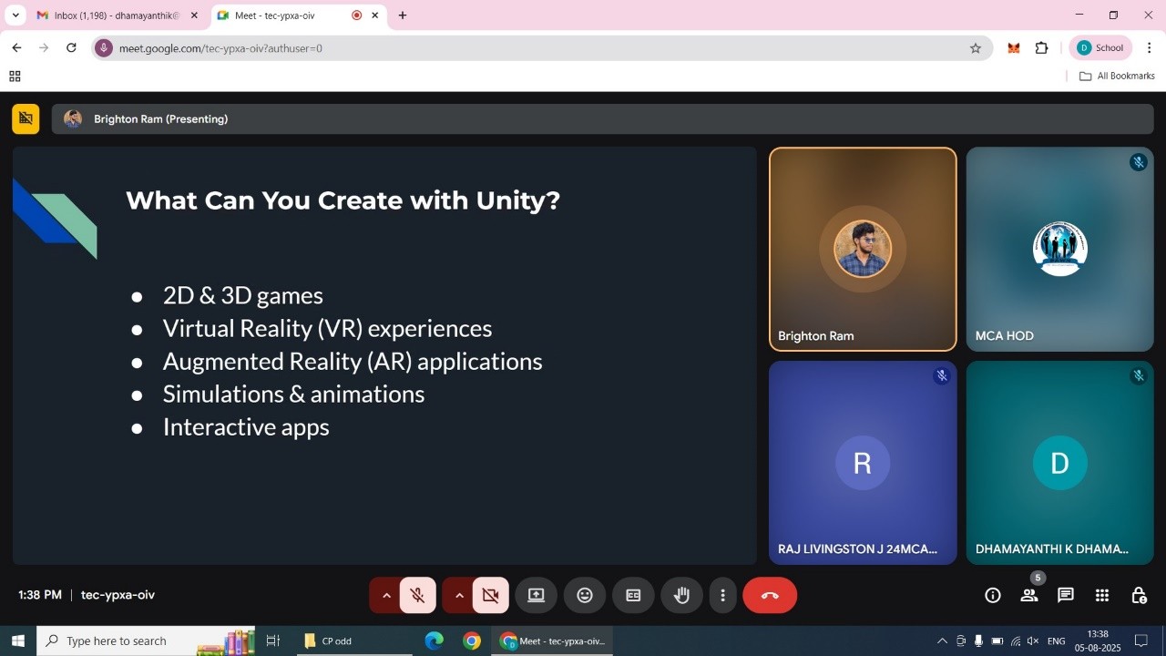Image resolution: width=1166 pixels, height=656 pixels.
Task: Select the Meet tec-ypxa-oiv browser tab
Action: pyautogui.click(x=282, y=15)
